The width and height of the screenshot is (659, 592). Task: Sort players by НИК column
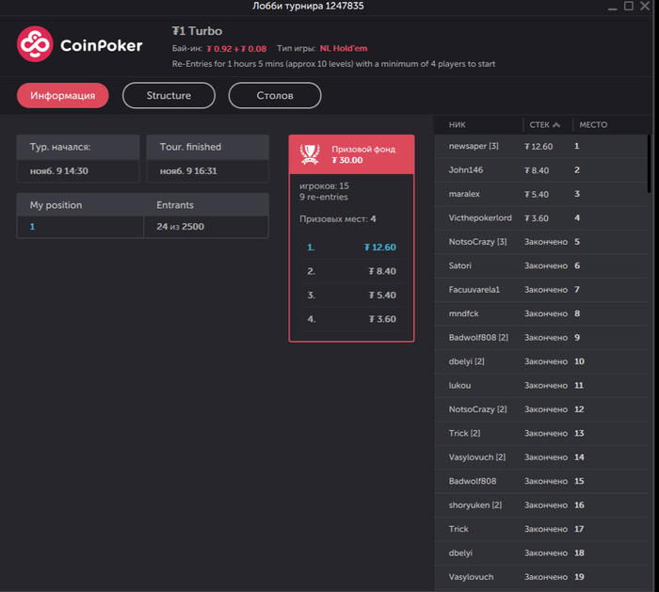coord(457,125)
